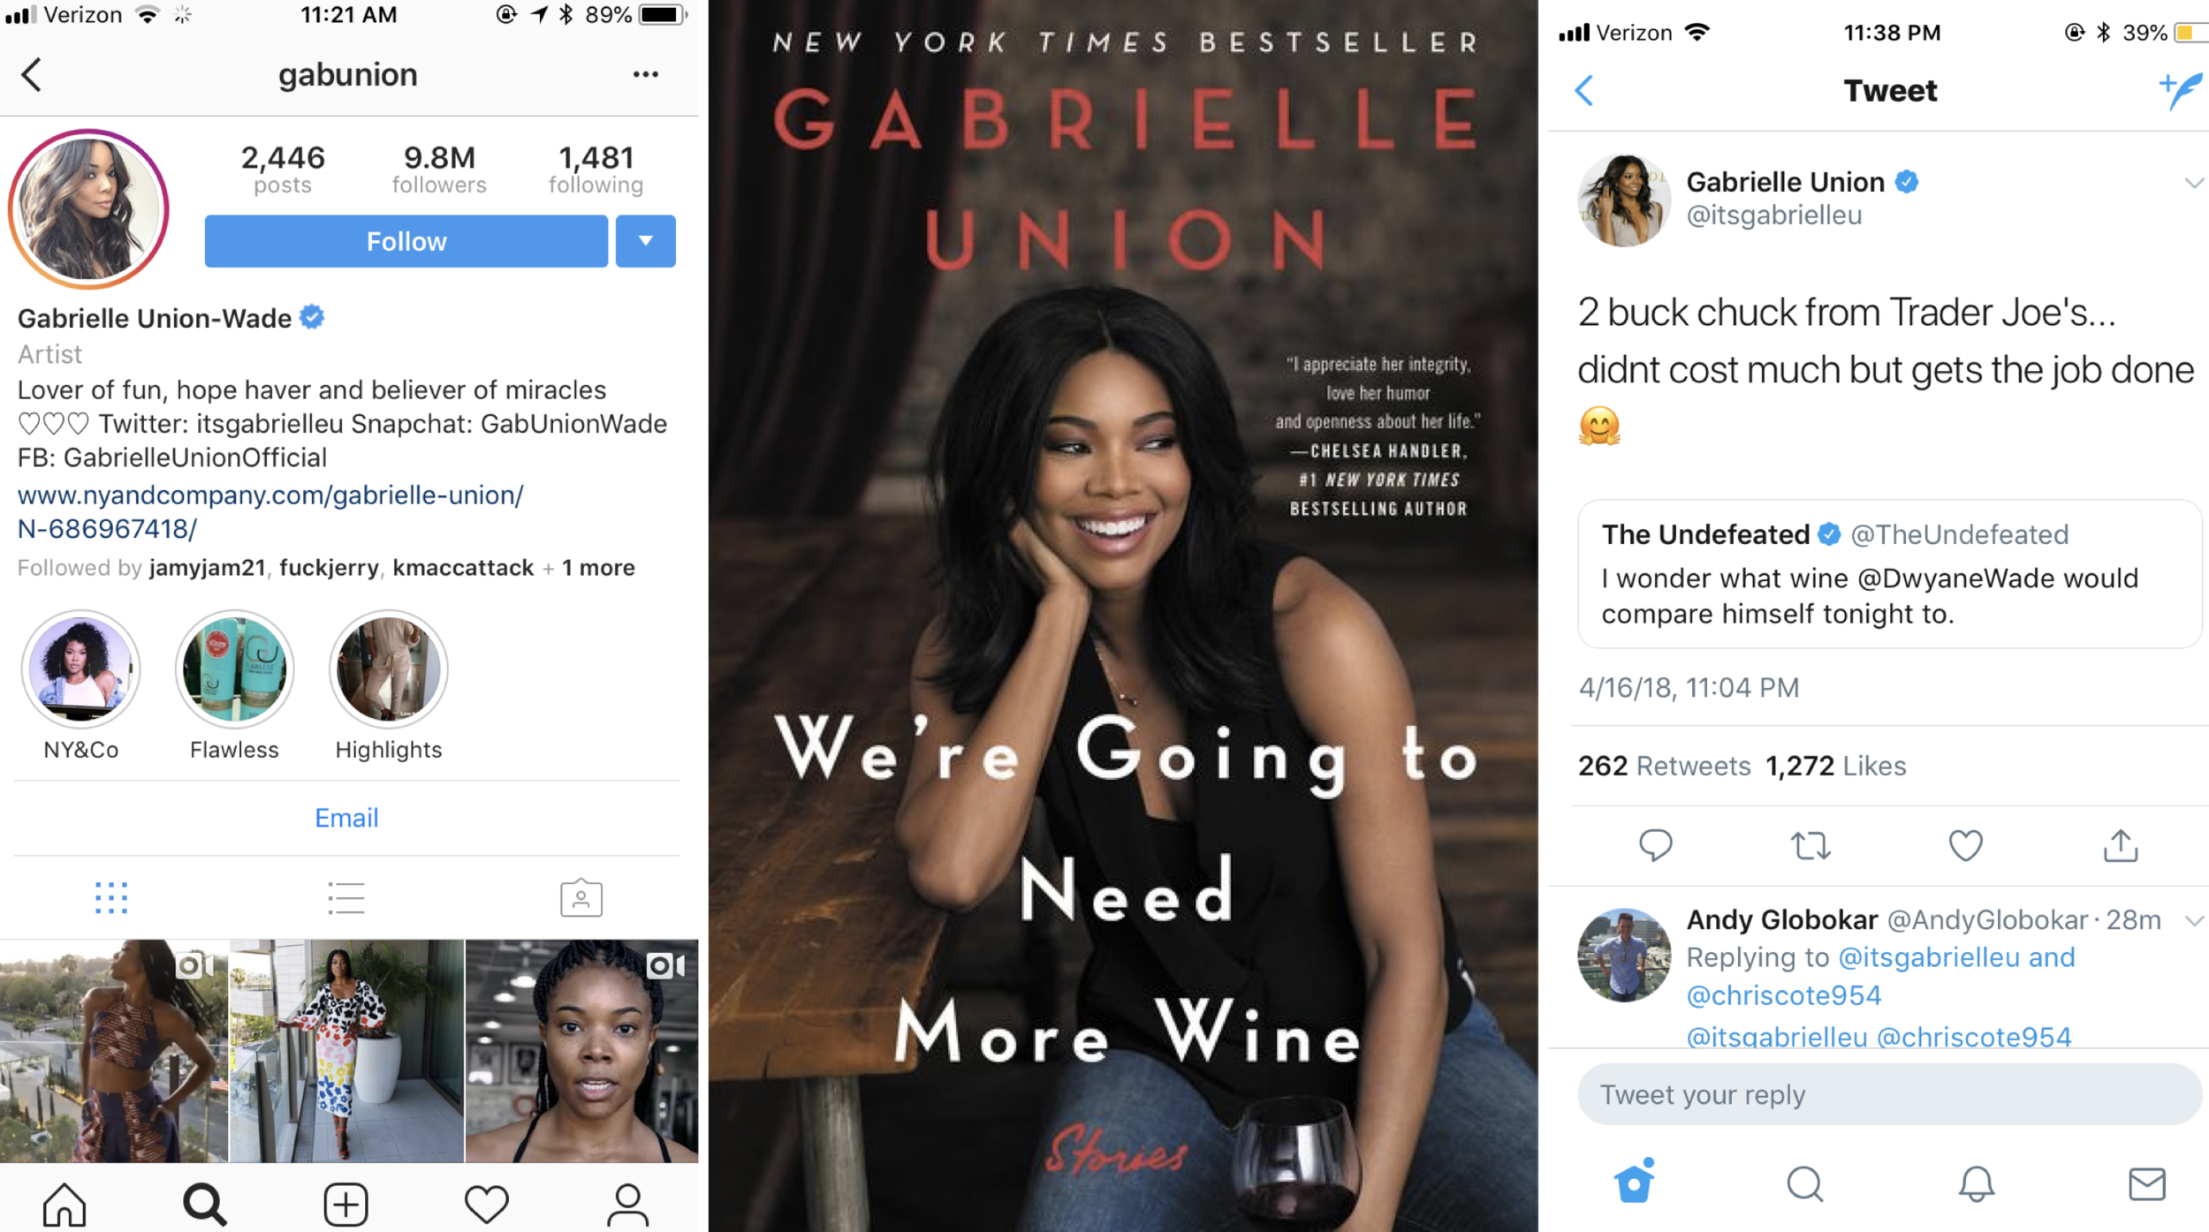Switch to the tagged photos tab

coord(581,897)
